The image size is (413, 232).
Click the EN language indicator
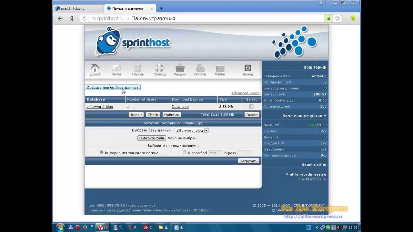[308, 227]
